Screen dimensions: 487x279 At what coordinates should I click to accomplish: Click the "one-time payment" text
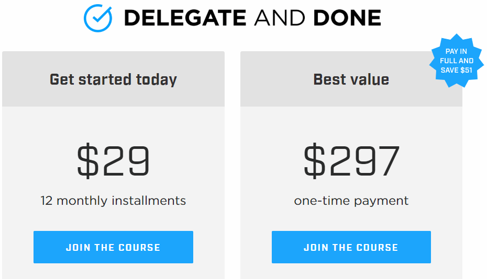point(351,201)
